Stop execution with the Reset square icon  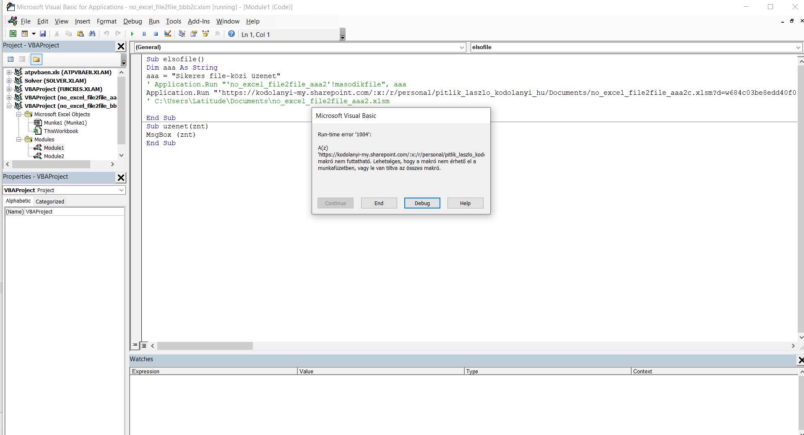coord(156,34)
